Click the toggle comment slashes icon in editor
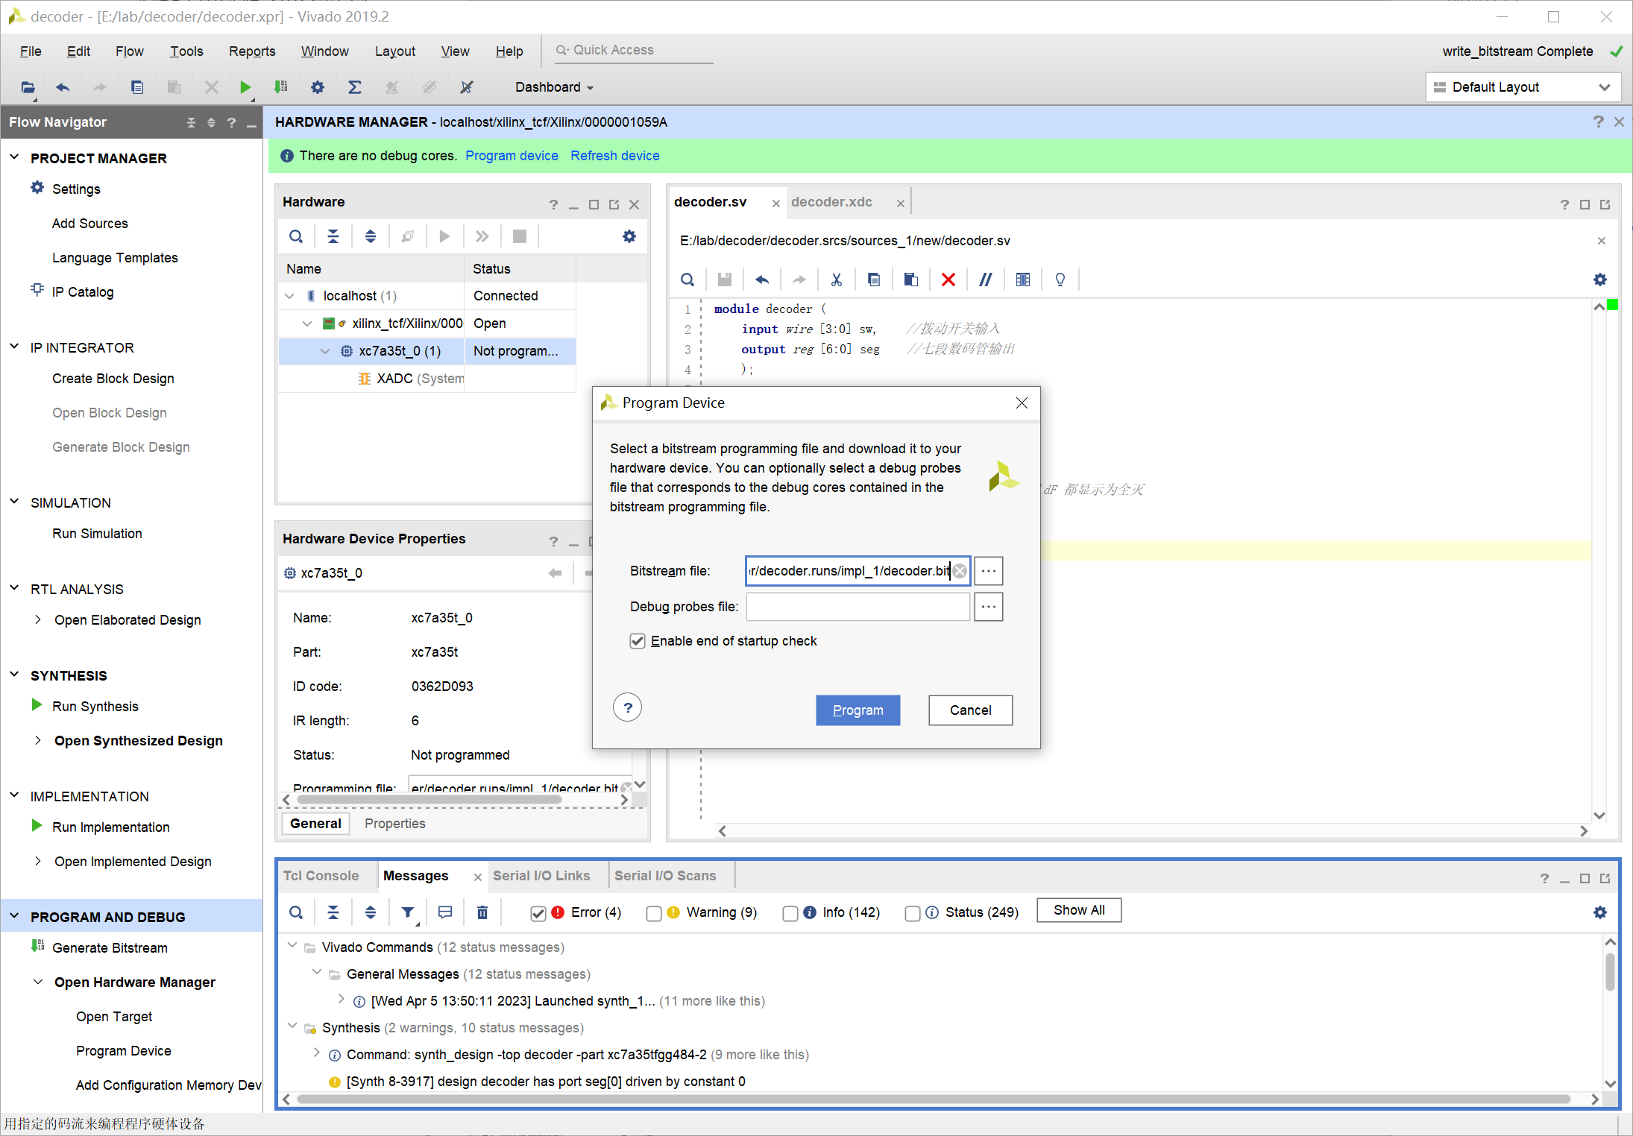This screenshot has width=1633, height=1136. (985, 280)
